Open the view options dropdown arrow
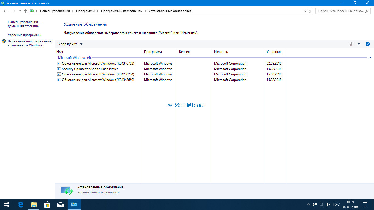The image size is (374, 210). [359, 44]
